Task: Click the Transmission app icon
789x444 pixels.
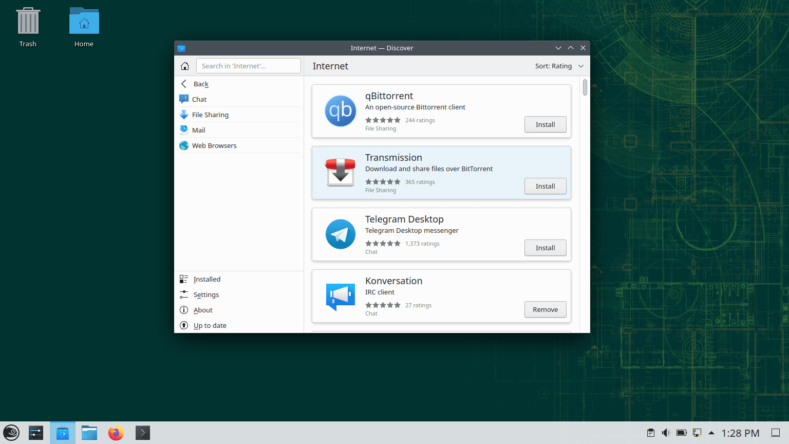Action: [x=341, y=173]
